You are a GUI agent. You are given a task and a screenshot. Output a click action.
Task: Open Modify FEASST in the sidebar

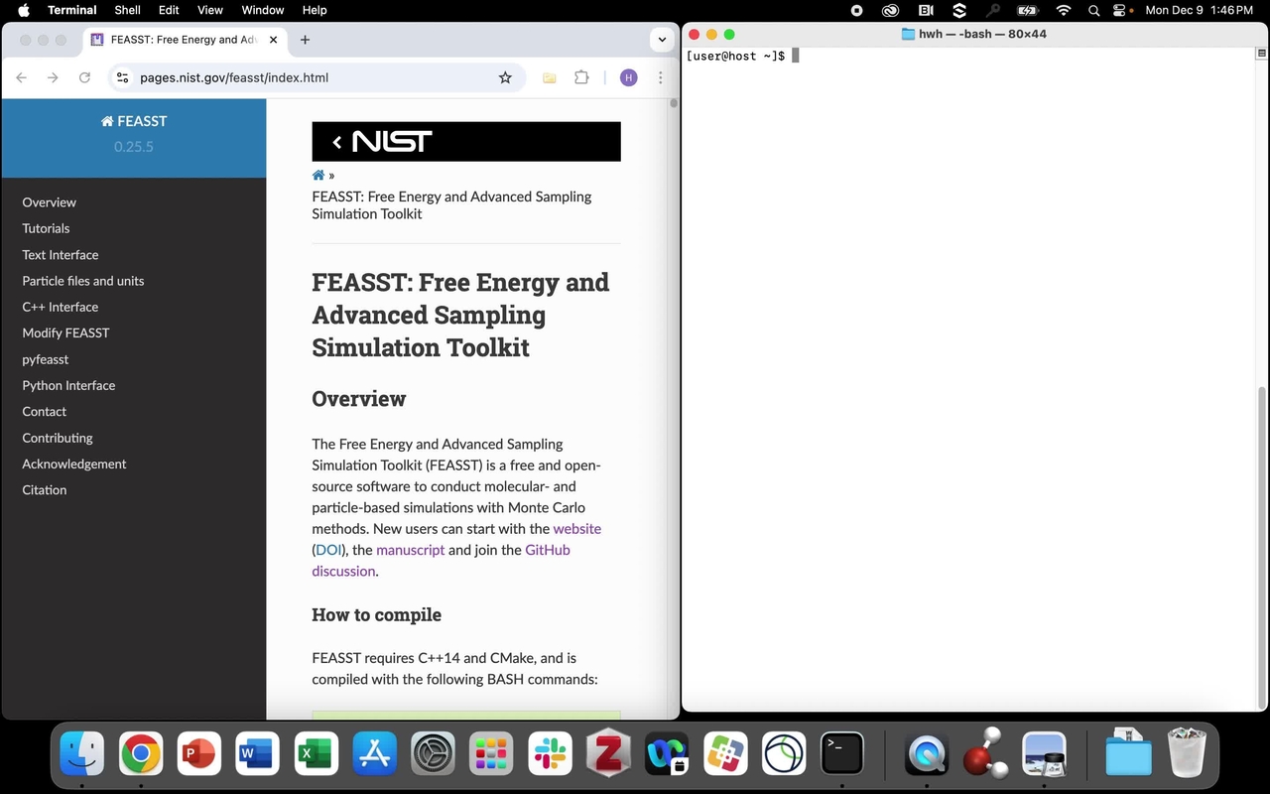tap(66, 332)
